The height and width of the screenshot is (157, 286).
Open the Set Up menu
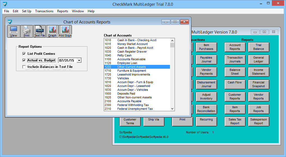click(27, 11)
